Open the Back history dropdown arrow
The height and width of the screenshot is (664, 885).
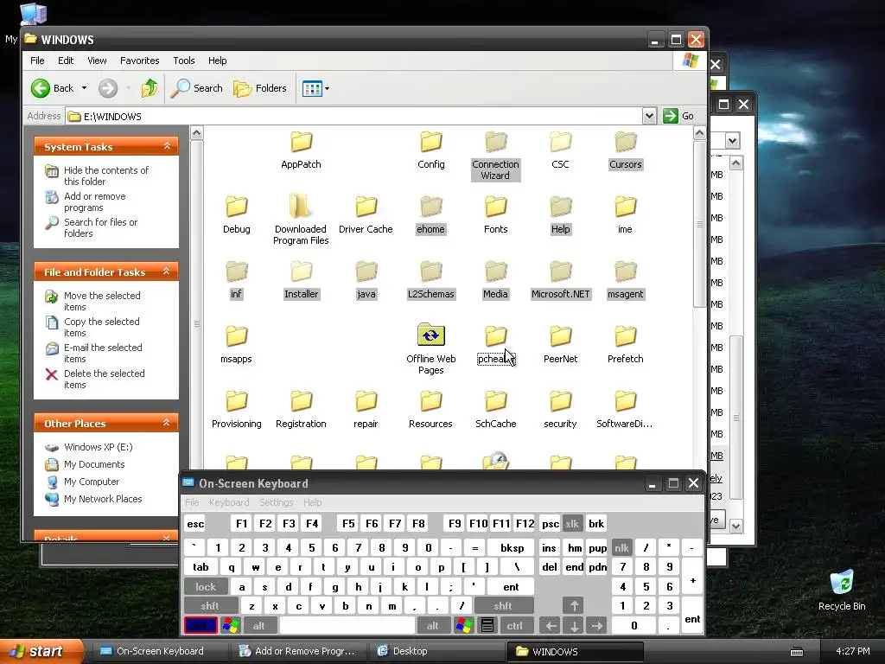coord(84,88)
